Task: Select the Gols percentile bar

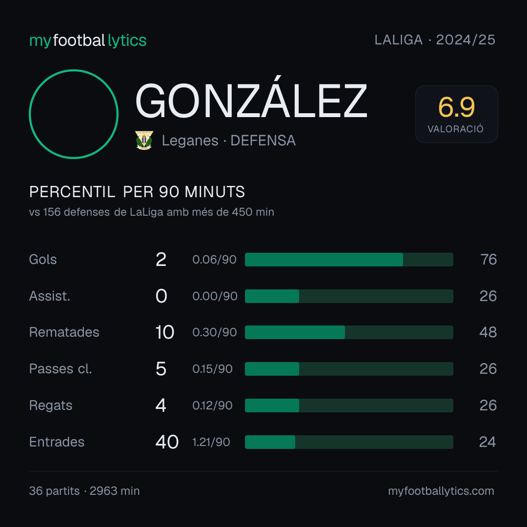Action: coord(349,260)
